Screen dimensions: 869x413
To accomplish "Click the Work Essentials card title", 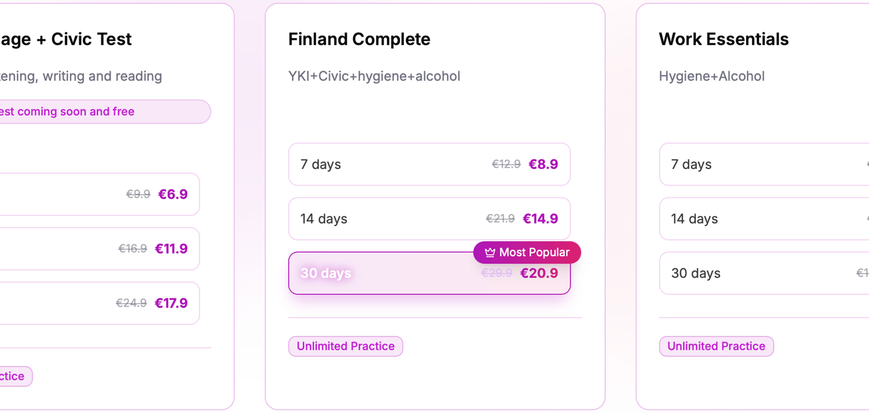I will (724, 39).
